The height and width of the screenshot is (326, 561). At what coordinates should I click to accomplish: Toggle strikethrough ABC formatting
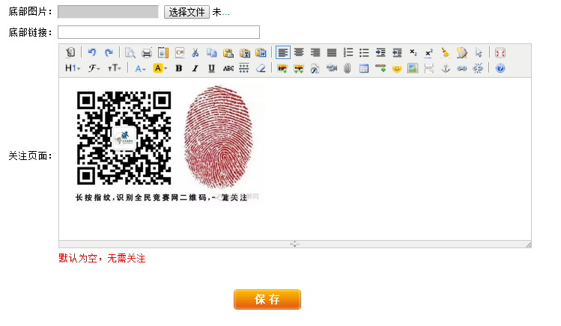click(228, 68)
